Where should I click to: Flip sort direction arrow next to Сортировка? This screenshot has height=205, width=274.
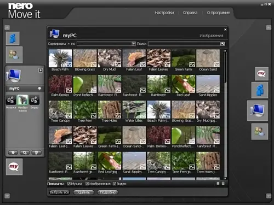(x=68, y=44)
